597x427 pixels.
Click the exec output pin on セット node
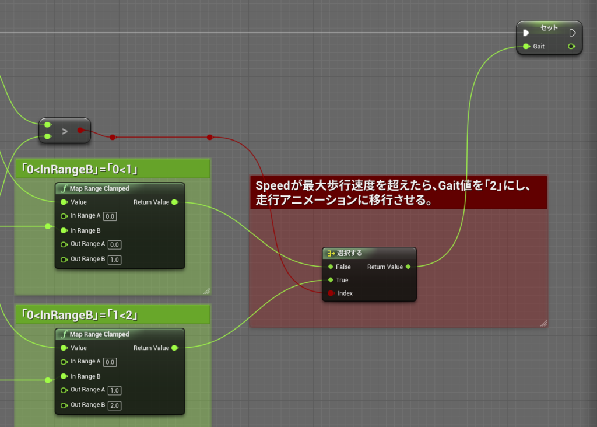(573, 33)
